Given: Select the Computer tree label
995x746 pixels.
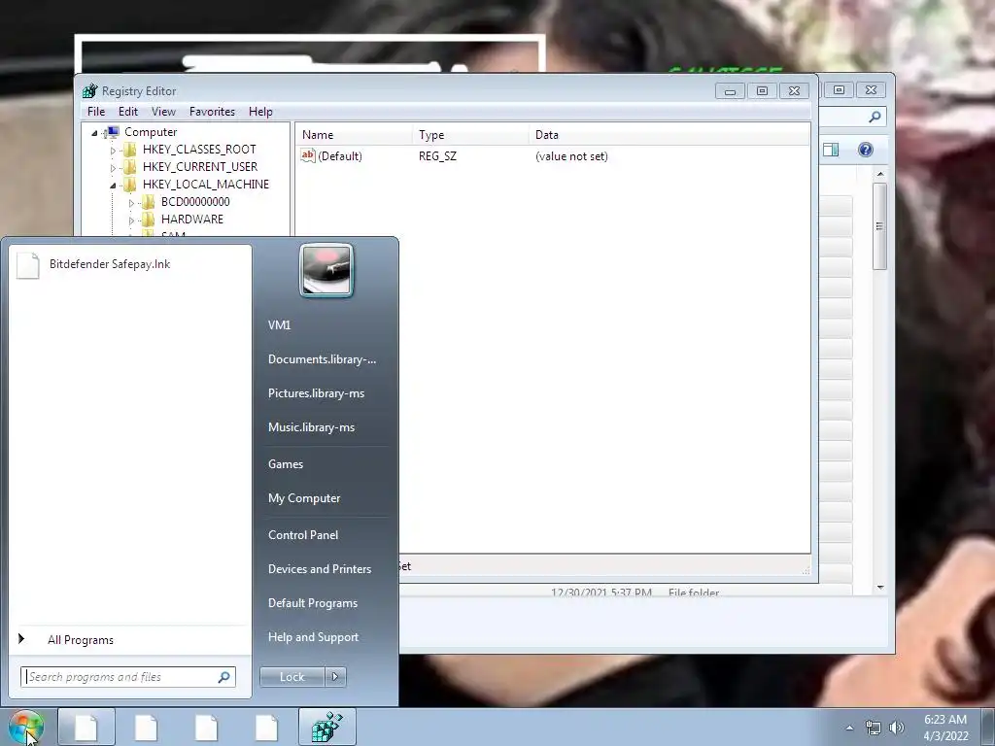Looking at the screenshot, I should click(x=151, y=132).
